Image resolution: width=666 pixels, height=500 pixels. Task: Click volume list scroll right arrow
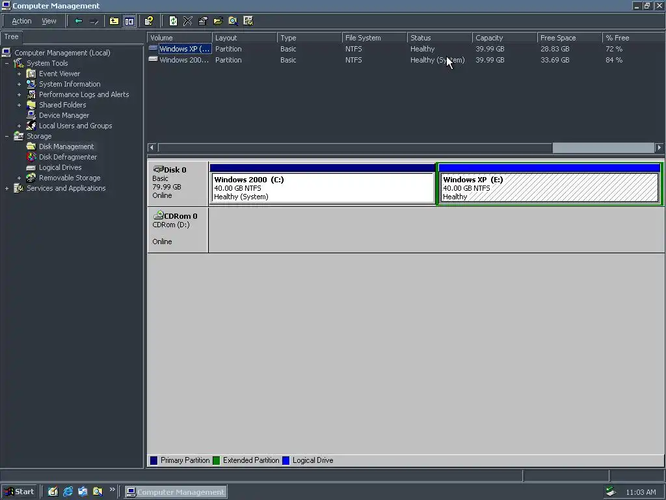click(x=659, y=148)
